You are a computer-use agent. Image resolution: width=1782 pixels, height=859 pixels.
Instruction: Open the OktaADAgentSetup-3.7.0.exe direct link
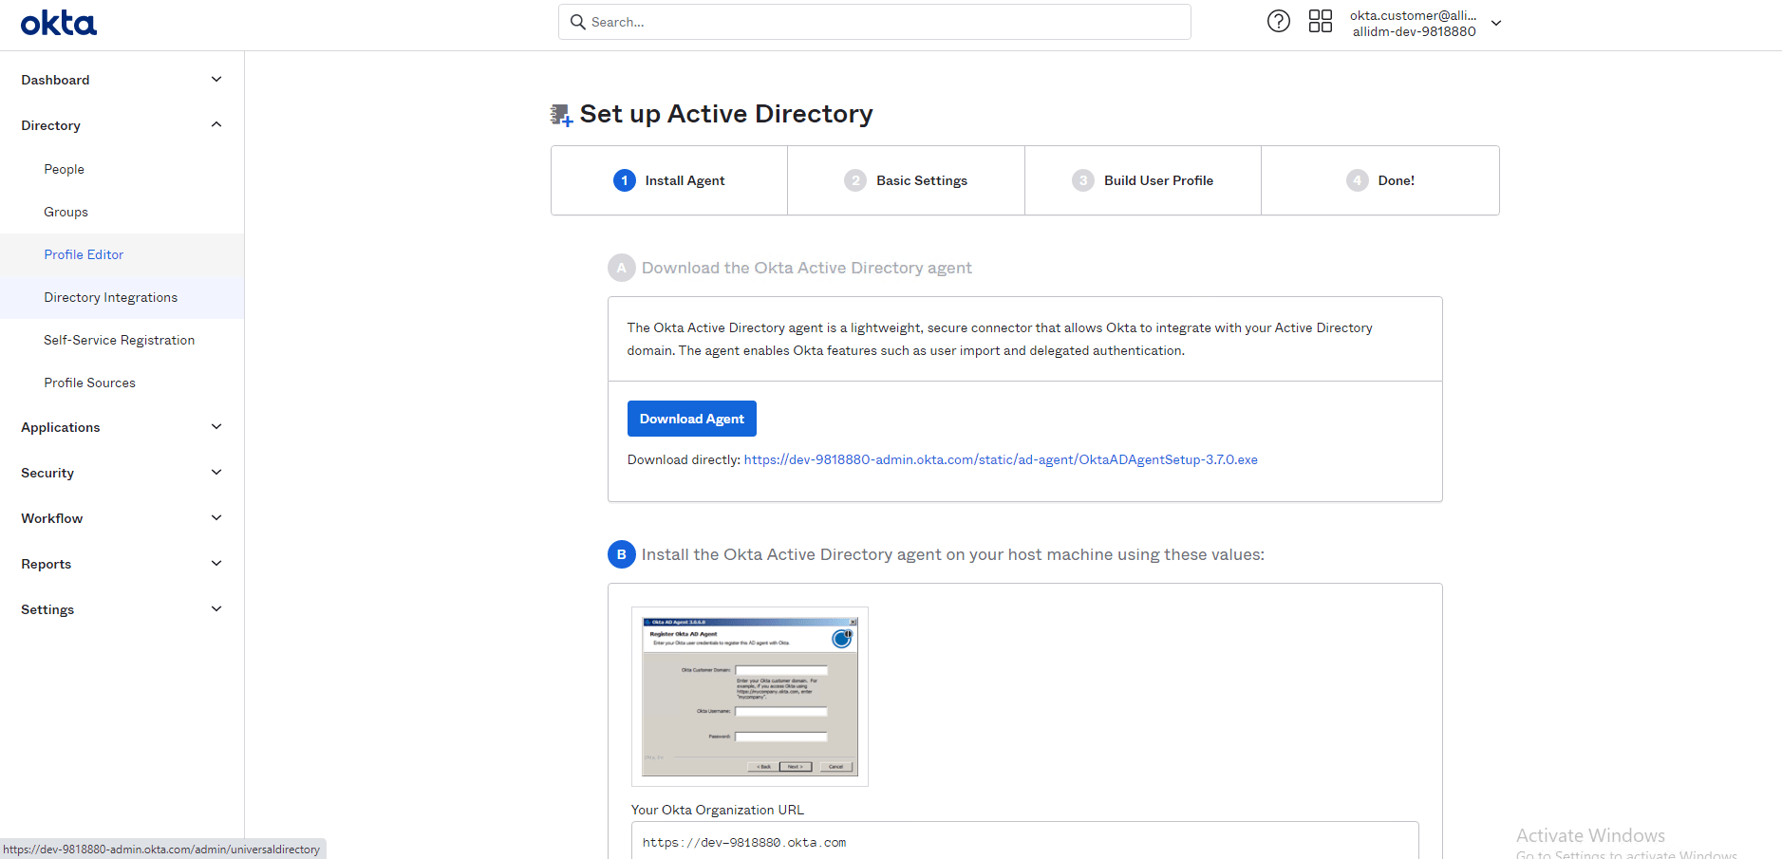tap(1001, 460)
